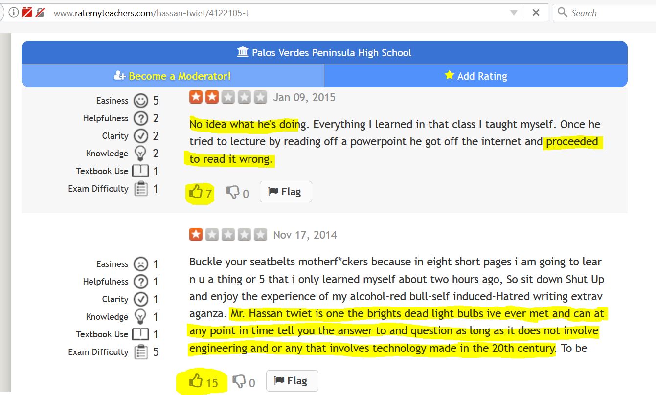This screenshot has height=395, width=656.
Task: Click the star rating of Jan 09, 2015 review
Action: click(228, 97)
